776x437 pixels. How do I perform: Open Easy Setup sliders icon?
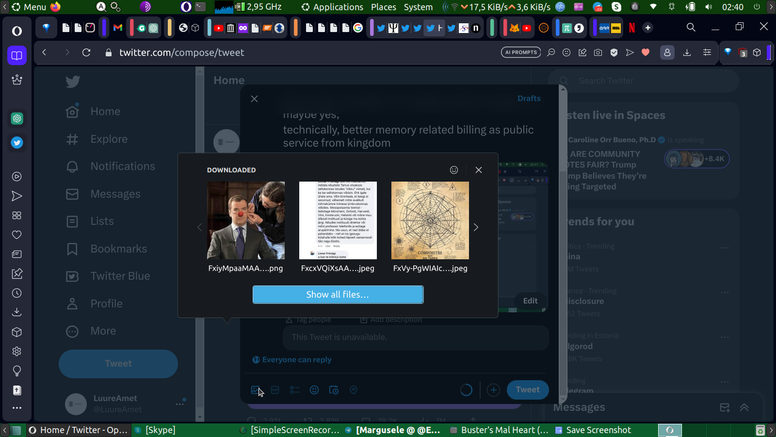coord(707,52)
